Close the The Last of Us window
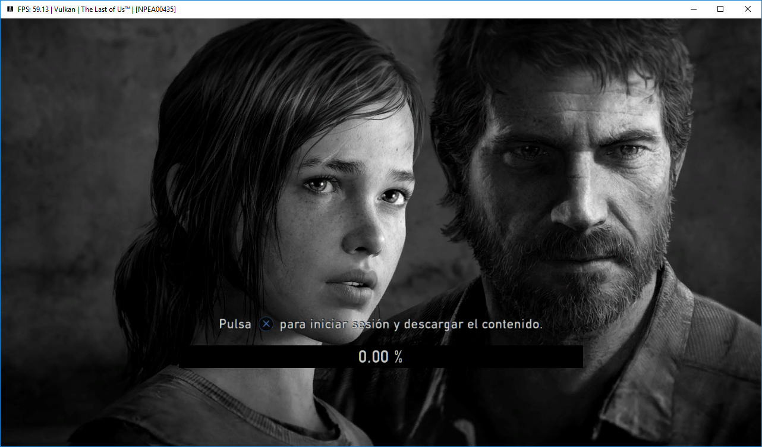This screenshot has width=762, height=447. tap(748, 9)
